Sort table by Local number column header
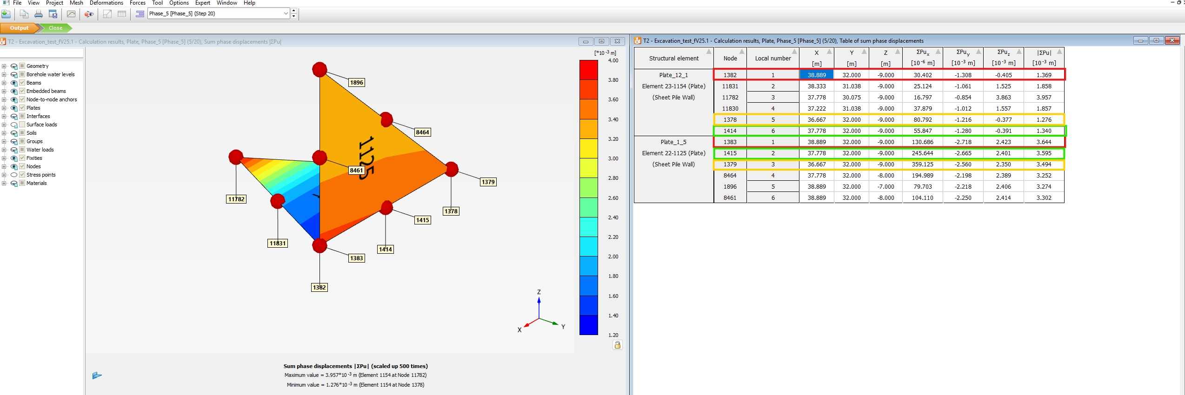The image size is (1185, 395). click(773, 58)
